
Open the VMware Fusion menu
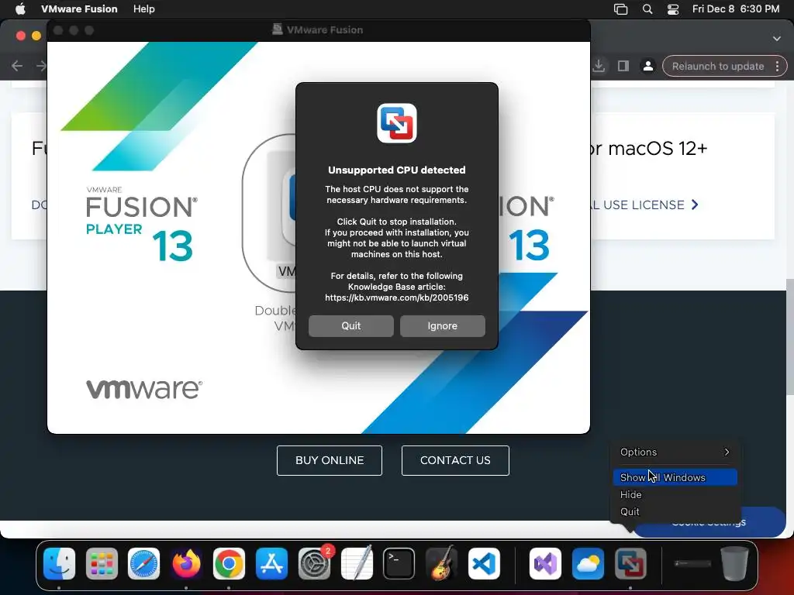pos(79,9)
